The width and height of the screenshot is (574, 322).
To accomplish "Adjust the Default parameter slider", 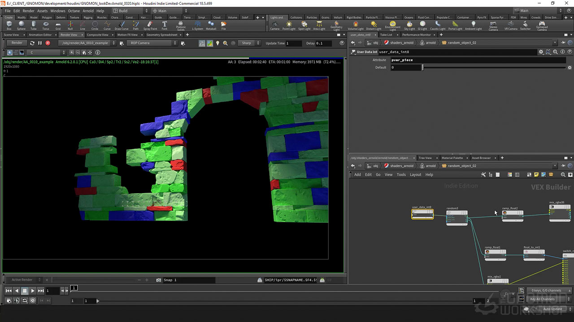I will 494,68.
